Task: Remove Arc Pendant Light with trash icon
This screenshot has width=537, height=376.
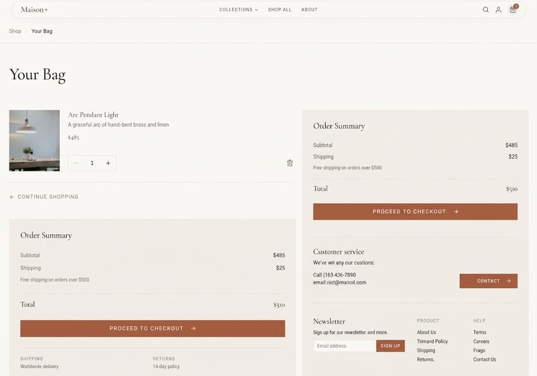Action: coord(289,163)
